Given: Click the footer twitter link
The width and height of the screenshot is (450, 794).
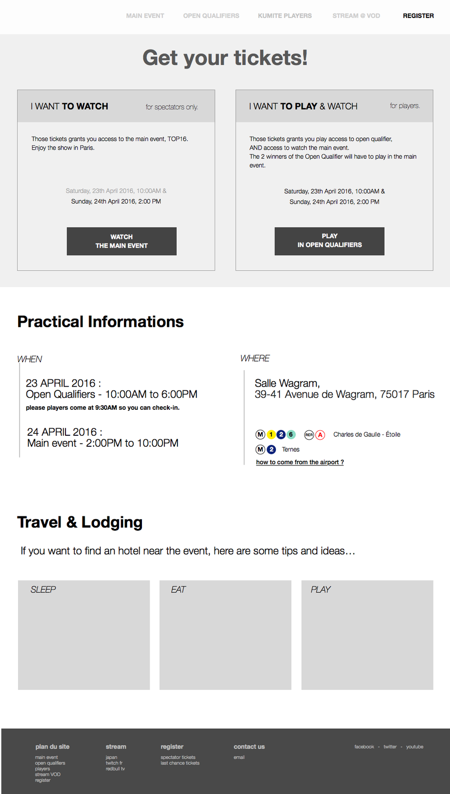Looking at the screenshot, I should pyautogui.click(x=390, y=747).
